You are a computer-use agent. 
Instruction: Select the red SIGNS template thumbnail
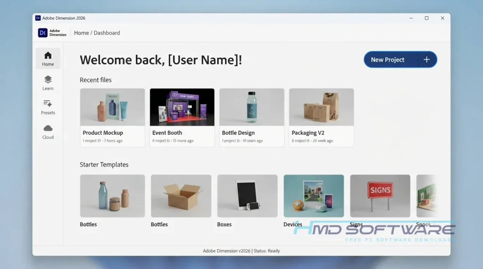380,196
